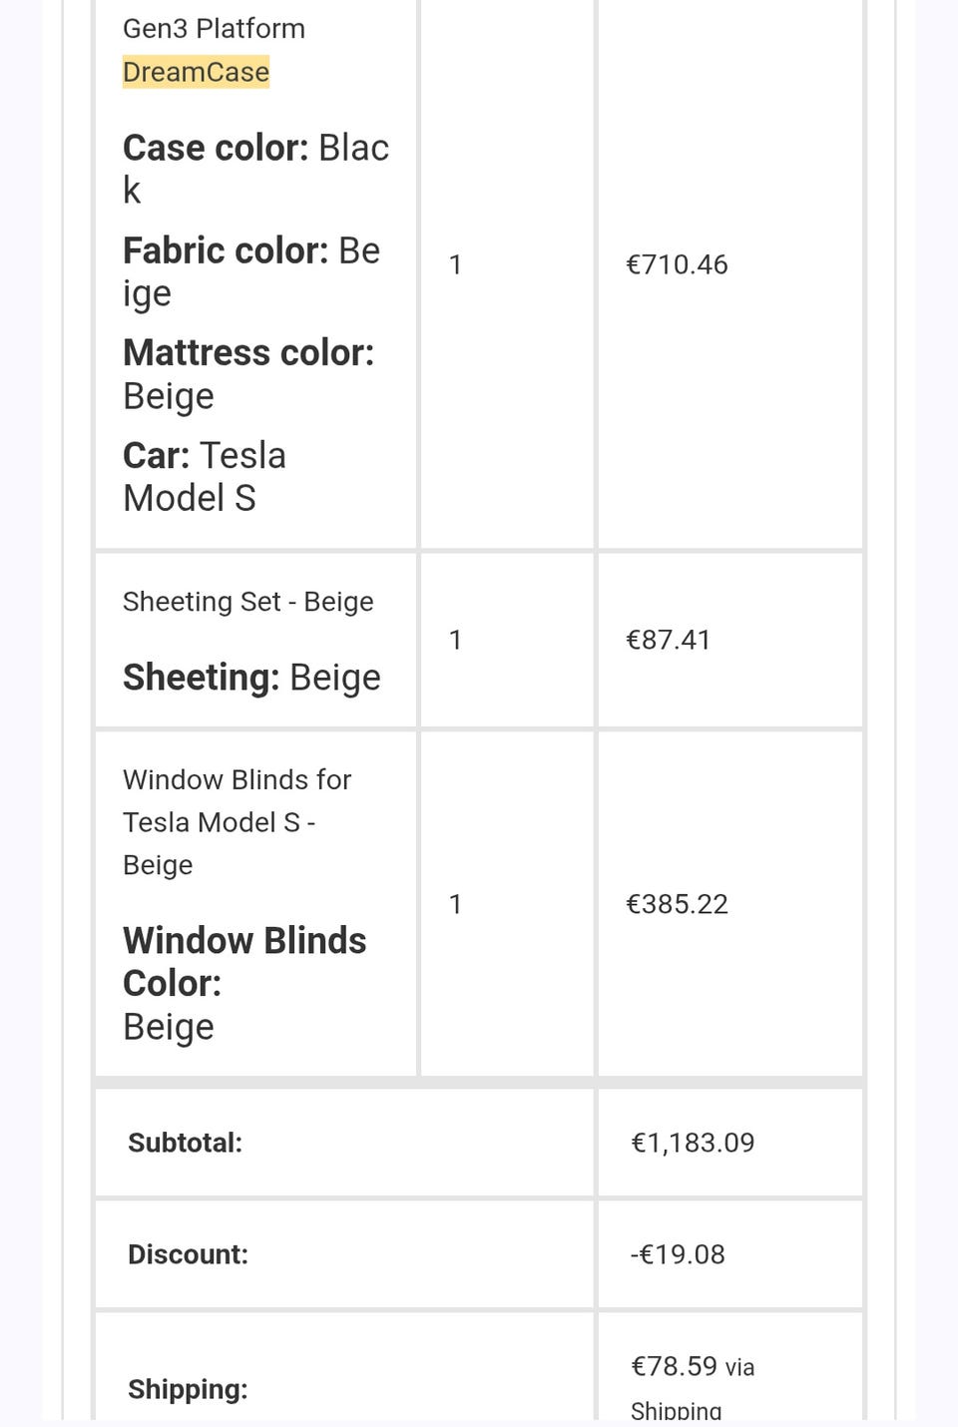Select the Case color Black attribute text
The width and height of the screenshot is (958, 1427).
[x=255, y=168]
